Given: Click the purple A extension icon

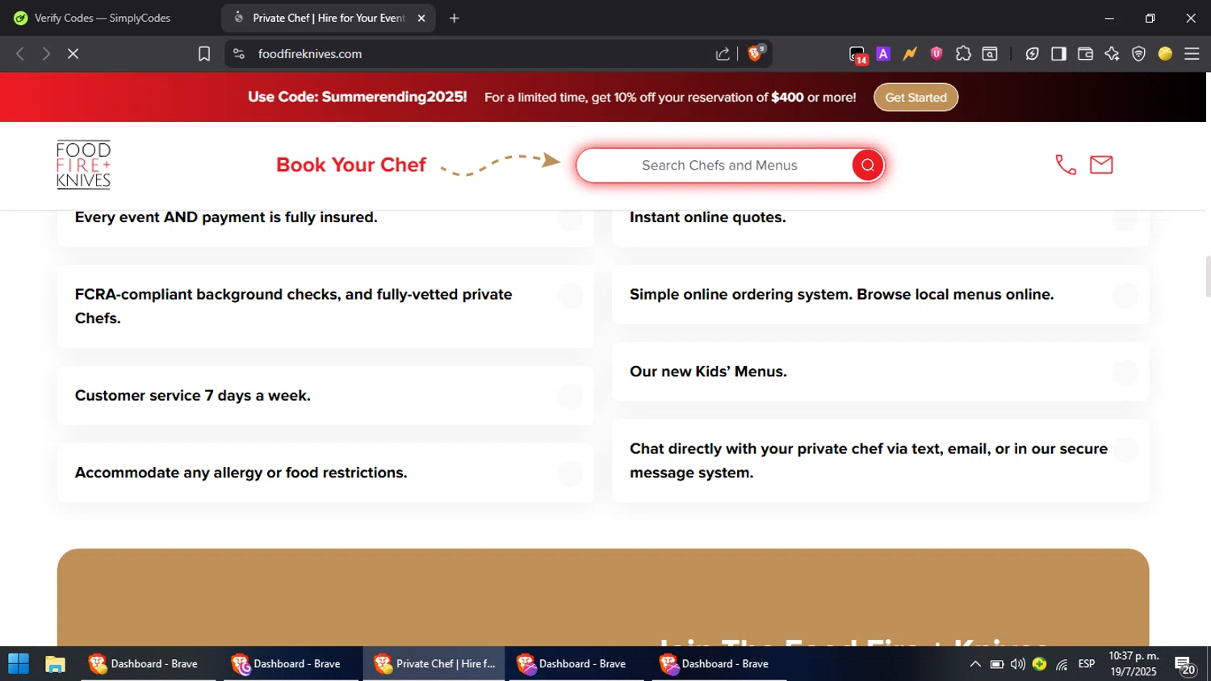Looking at the screenshot, I should pyautogui.click(x=883, y=53).
